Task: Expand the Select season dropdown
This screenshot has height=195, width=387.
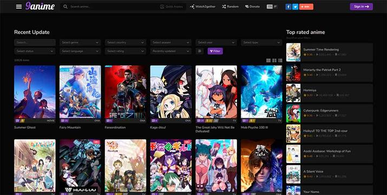Action: 171,42
